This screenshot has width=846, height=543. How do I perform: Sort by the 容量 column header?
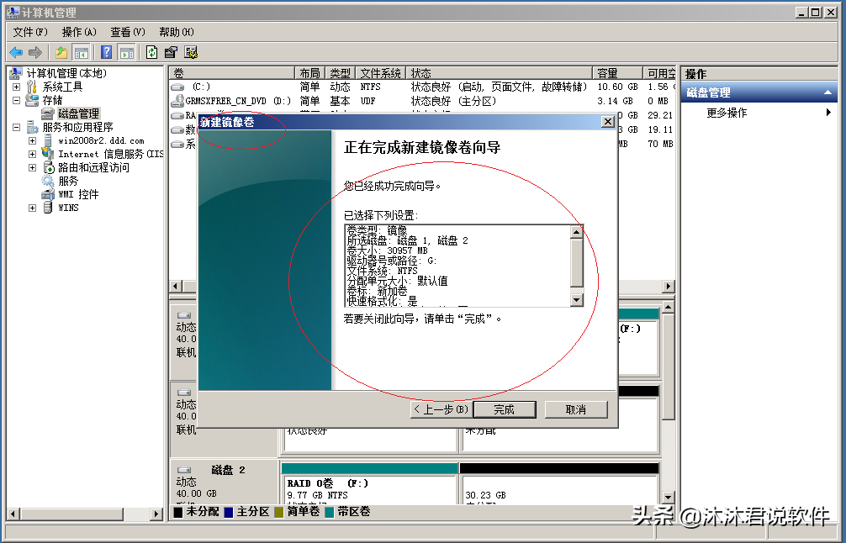(x=618, y=73)
